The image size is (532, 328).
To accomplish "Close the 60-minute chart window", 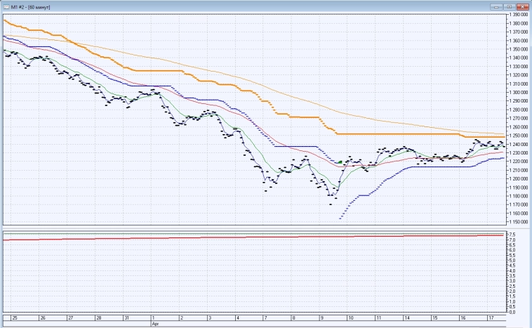I will coord(523,6).
